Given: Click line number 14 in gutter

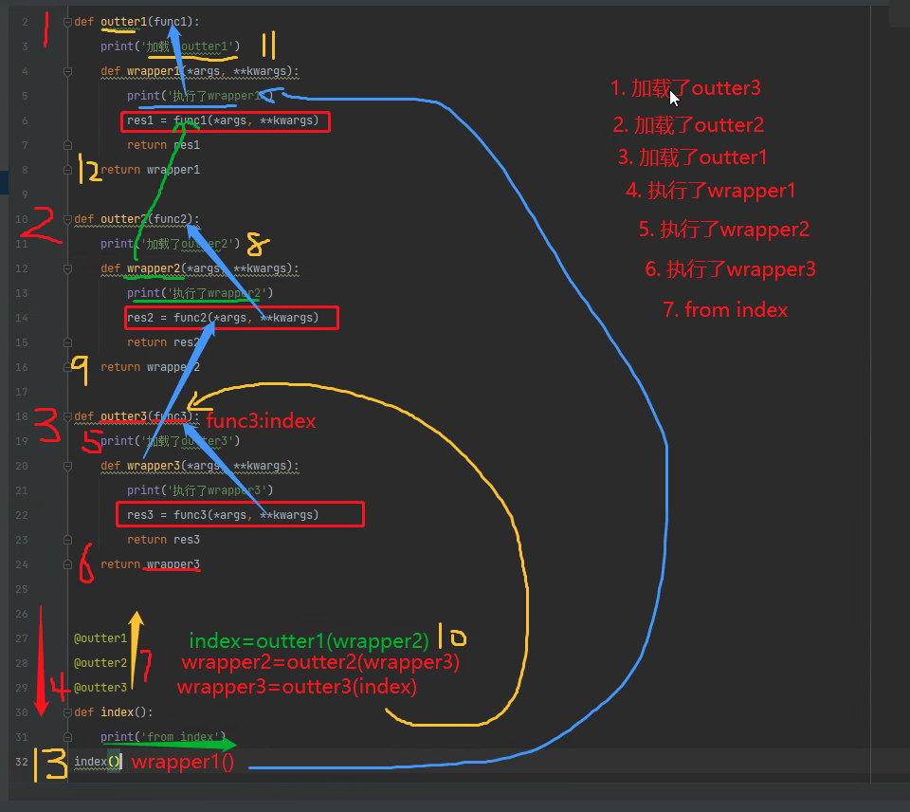Looking at the screenshot, I should [x=22, y=318].
